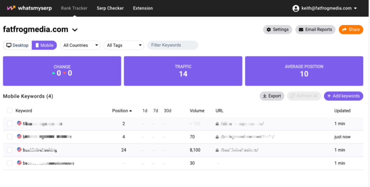Open the All Tags dropdown
The height and width of the screenshot is (187, 370).
point(124,45)
